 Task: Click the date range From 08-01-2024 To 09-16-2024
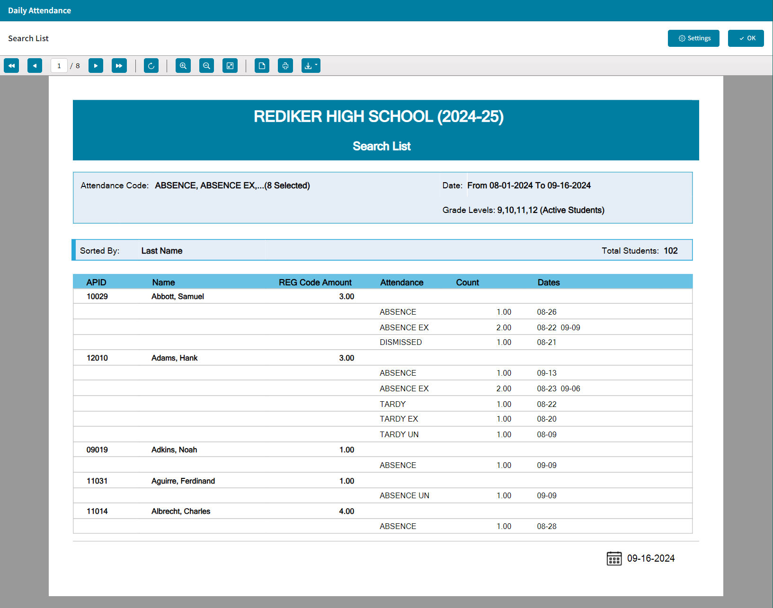529,185
